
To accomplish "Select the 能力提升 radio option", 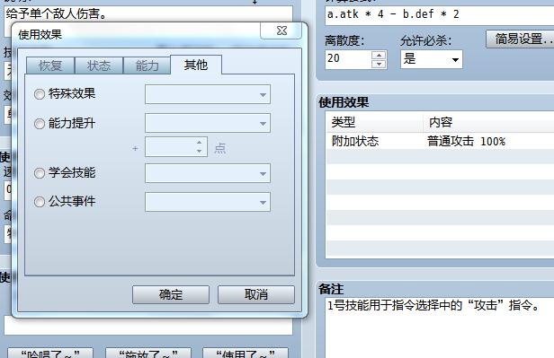I will (x=40, y=124).
